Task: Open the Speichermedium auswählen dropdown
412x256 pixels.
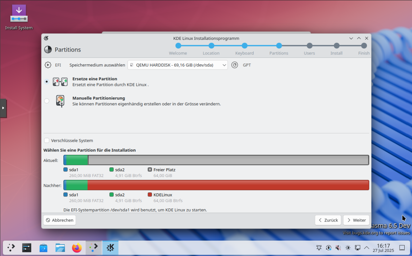Action: pos(177,65)
